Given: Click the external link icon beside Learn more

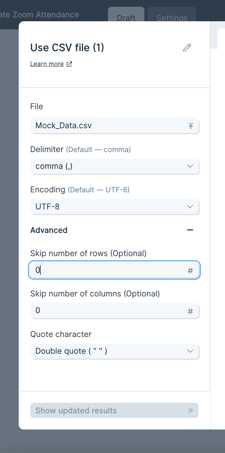Looking at the screenshot, I should 69,64.
